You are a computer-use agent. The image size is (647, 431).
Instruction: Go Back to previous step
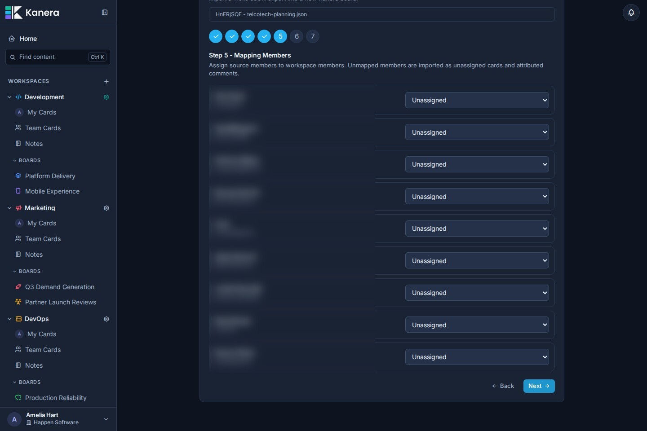[503, 386]
